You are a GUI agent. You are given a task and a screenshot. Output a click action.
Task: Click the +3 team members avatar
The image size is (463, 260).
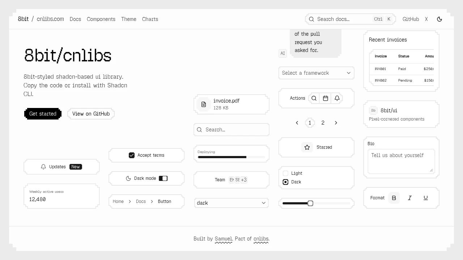[244, 180]
